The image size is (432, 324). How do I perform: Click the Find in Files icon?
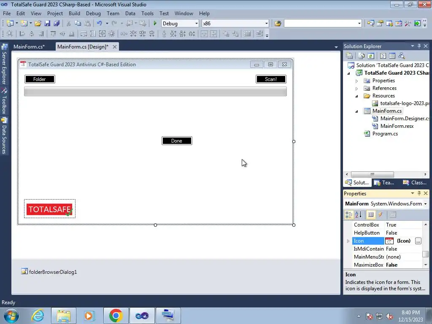tap(278, 24)
